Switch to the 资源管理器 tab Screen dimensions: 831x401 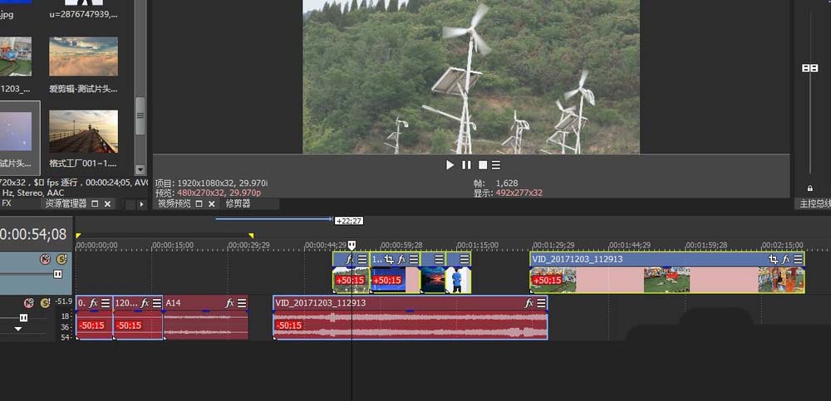[66, 203]
